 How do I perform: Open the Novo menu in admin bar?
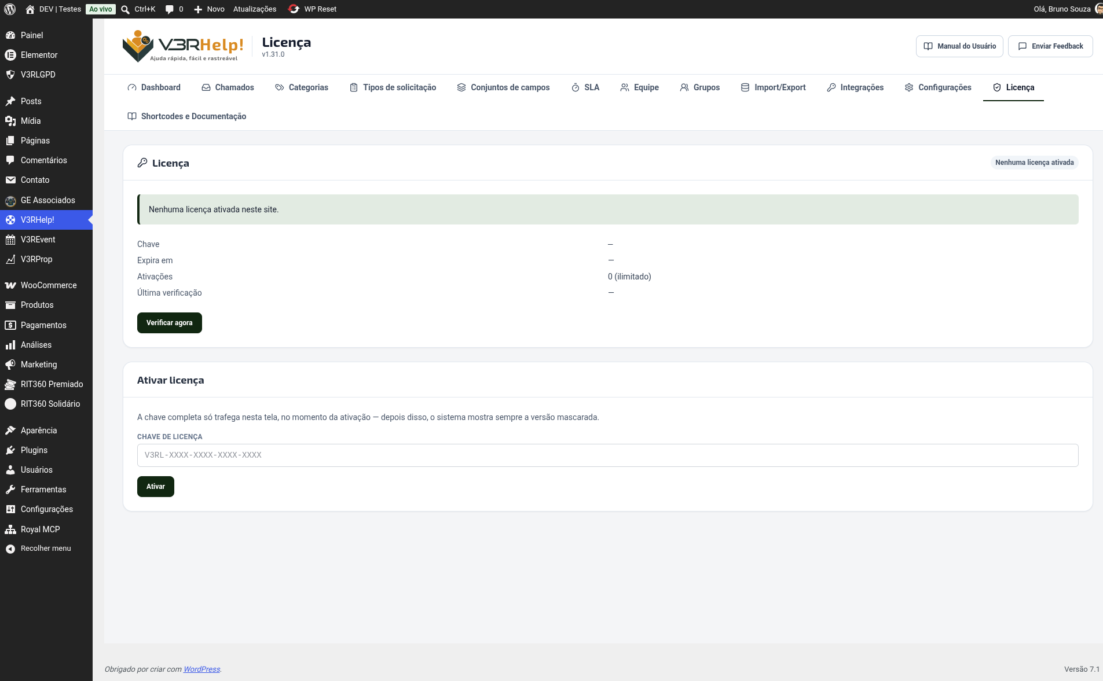[209, 9]
